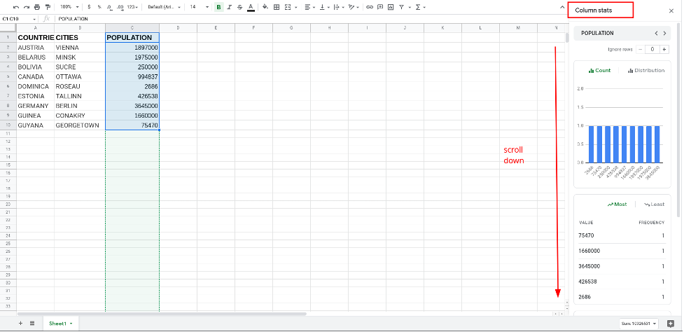Image resolution: width=684 pixels, height=332 pixels.
Task: Select the Sheet1 tab
Action: [61, 324]
